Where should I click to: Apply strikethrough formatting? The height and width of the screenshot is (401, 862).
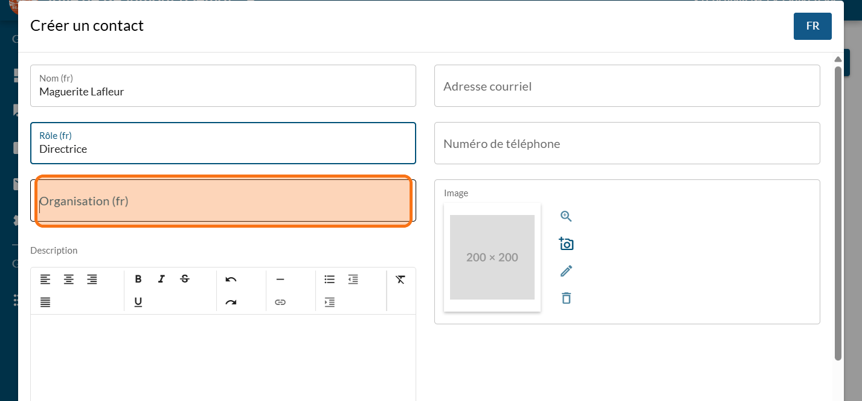point(185,279)
